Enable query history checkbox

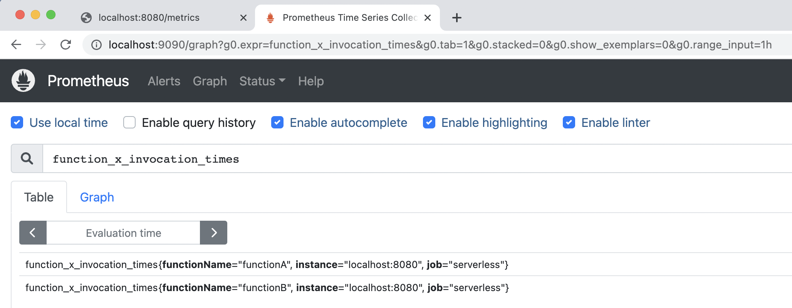(x=129, y=123)
